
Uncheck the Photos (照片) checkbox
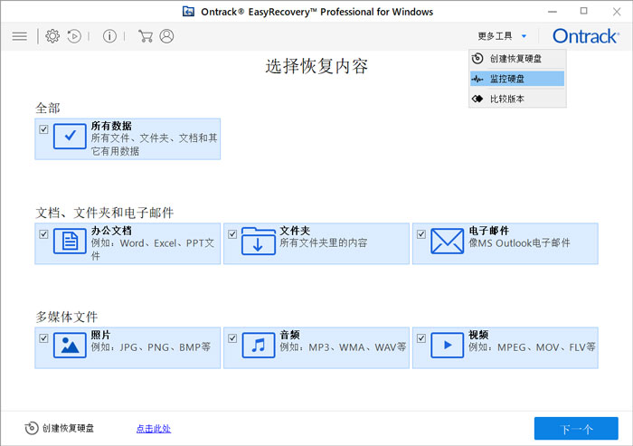(43, 338)
